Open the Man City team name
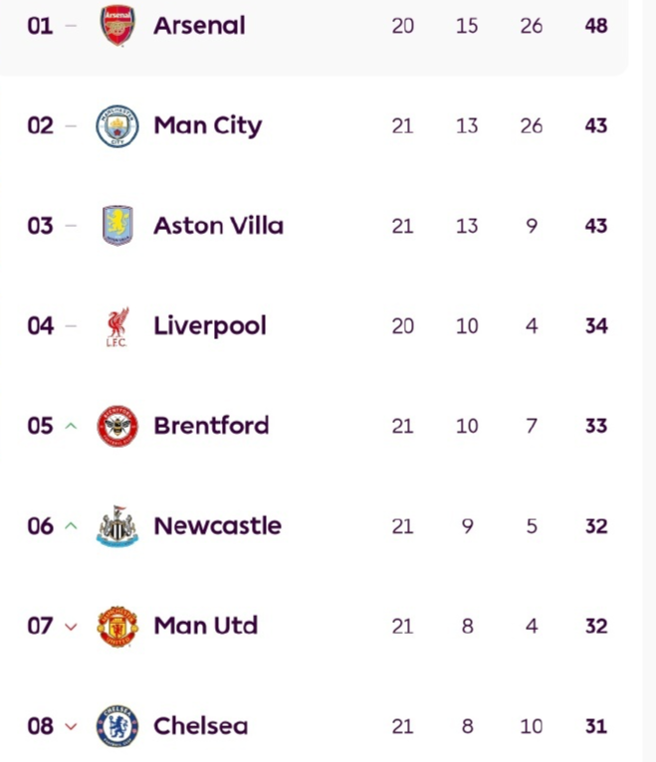The height and width of the screenshot is (762, 656). 207,126
